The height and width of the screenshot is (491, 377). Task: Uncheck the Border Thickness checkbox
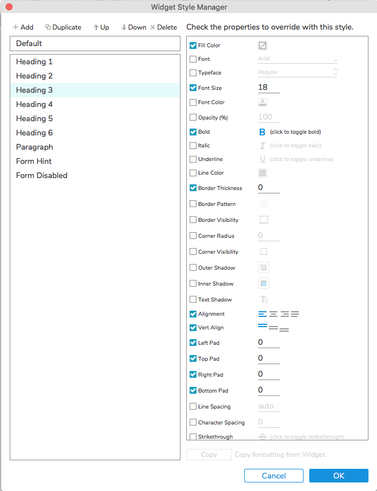click(x=193, y=188)
